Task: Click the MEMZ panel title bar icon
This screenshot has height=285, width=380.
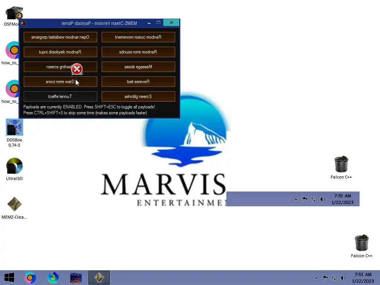Action: click(x=23, y=23)
